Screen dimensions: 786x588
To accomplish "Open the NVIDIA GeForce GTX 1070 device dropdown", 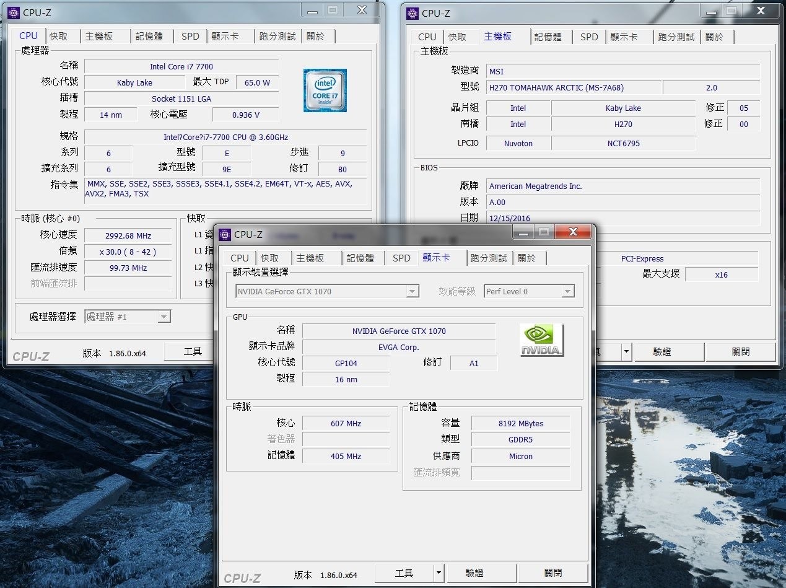I will 413,291.
